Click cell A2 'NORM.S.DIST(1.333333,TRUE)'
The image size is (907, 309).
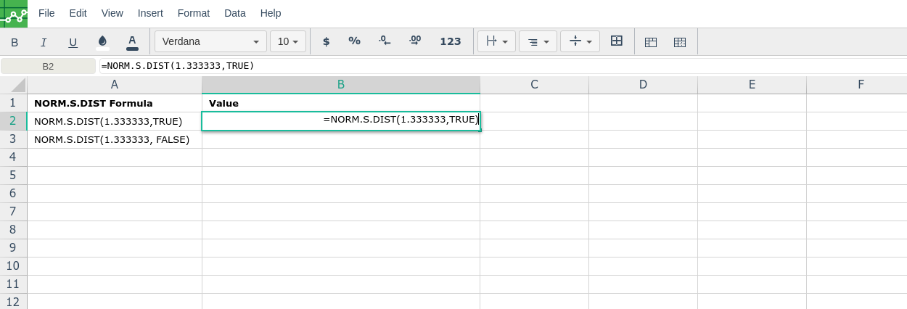click(115, 121)
